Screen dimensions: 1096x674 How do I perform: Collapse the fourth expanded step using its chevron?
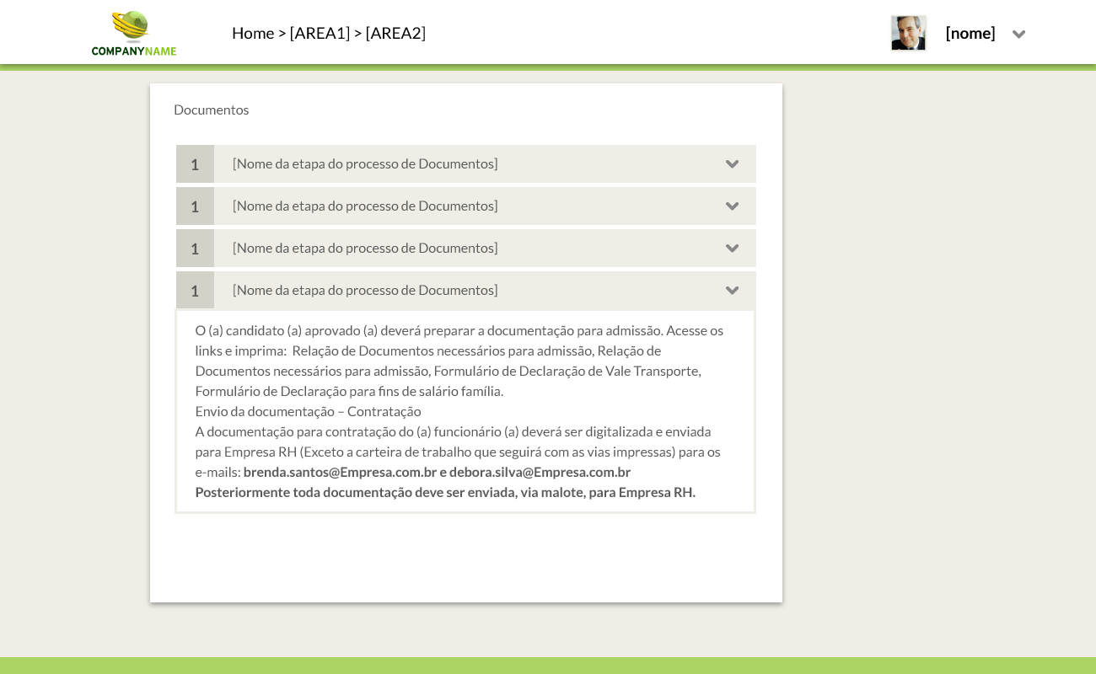tap(732, 291)
